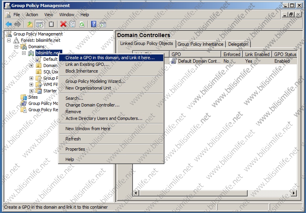Click the clipboard Paste toolbar icon
The height and width of the screenshot is (213, 306).
(51, 24)
